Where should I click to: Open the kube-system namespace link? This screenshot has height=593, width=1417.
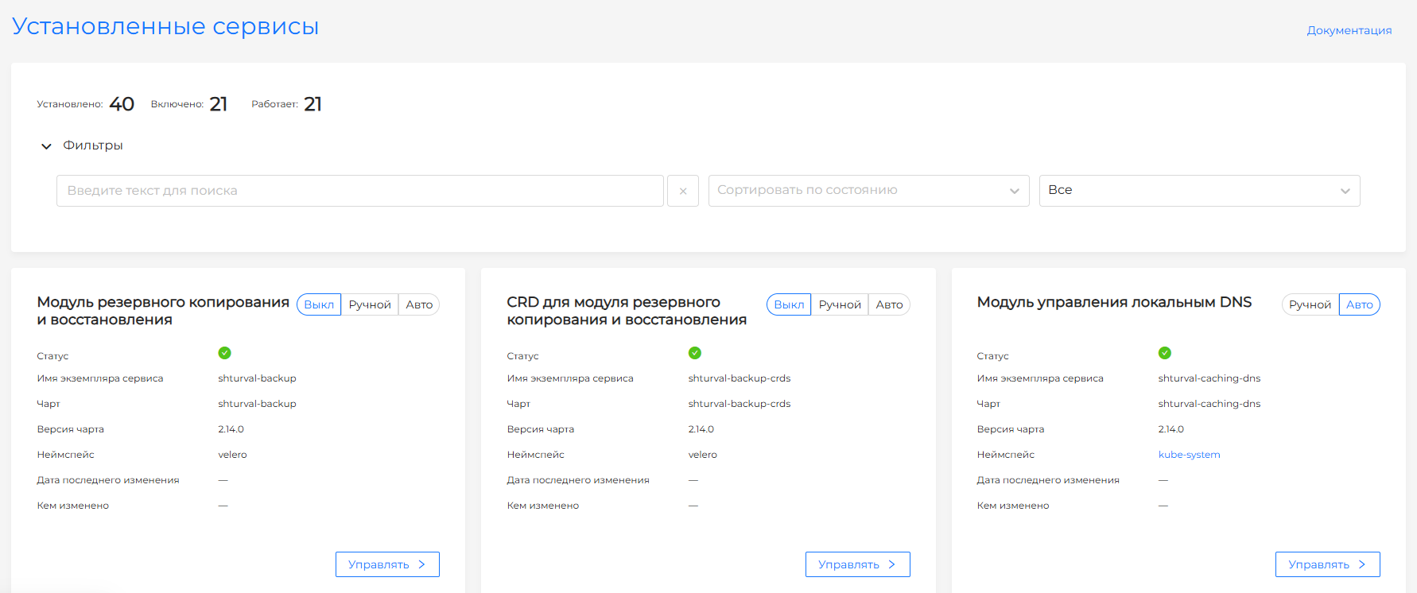1189,455
